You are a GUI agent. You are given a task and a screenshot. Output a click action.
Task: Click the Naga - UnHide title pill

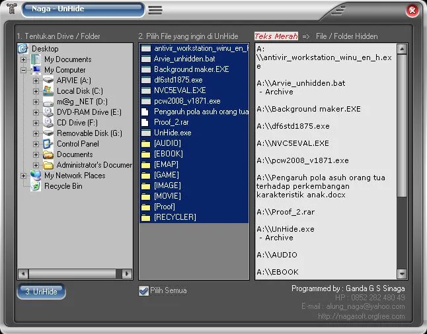pyautogui.click(x=83, y=9)
